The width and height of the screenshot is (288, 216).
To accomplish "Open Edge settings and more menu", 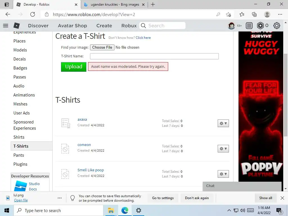I will click(280, 14).
